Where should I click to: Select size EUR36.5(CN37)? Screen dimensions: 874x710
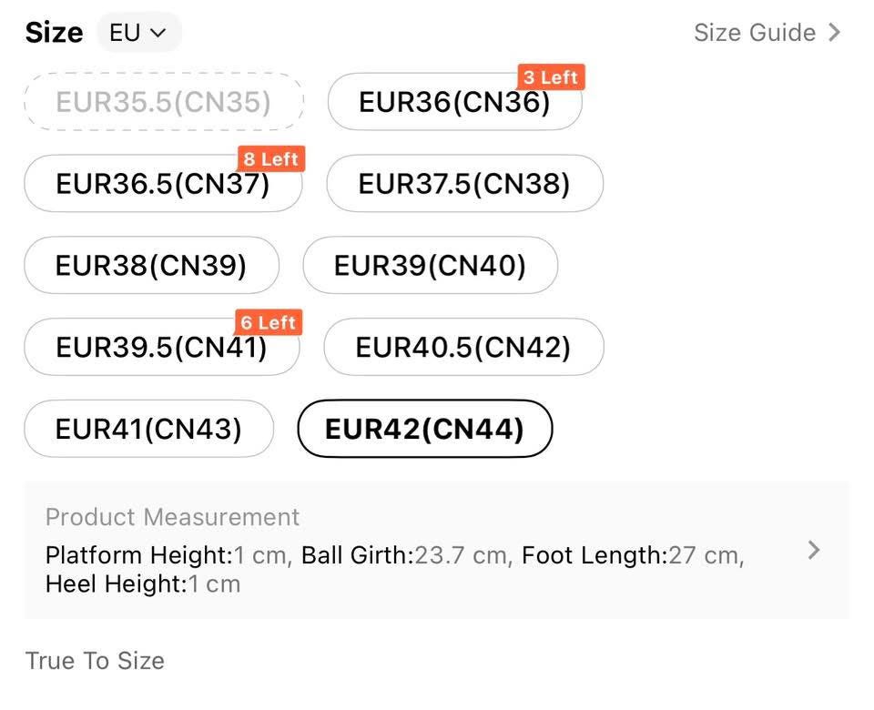click(x=163, y=184)
